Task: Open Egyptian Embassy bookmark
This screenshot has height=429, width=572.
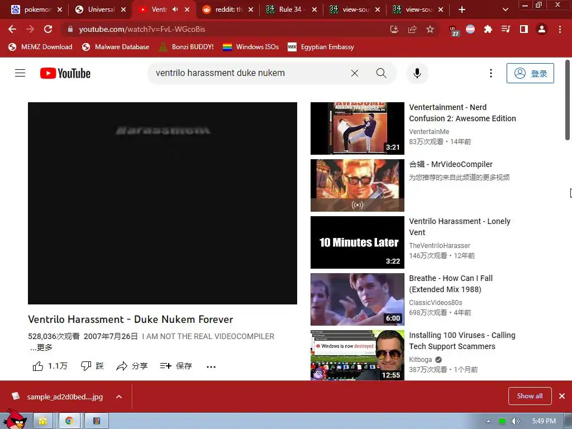Action: (x=321, y=47)
